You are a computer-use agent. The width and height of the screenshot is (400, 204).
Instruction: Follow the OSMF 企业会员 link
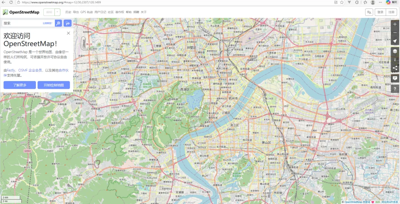(x=30, y=70)
